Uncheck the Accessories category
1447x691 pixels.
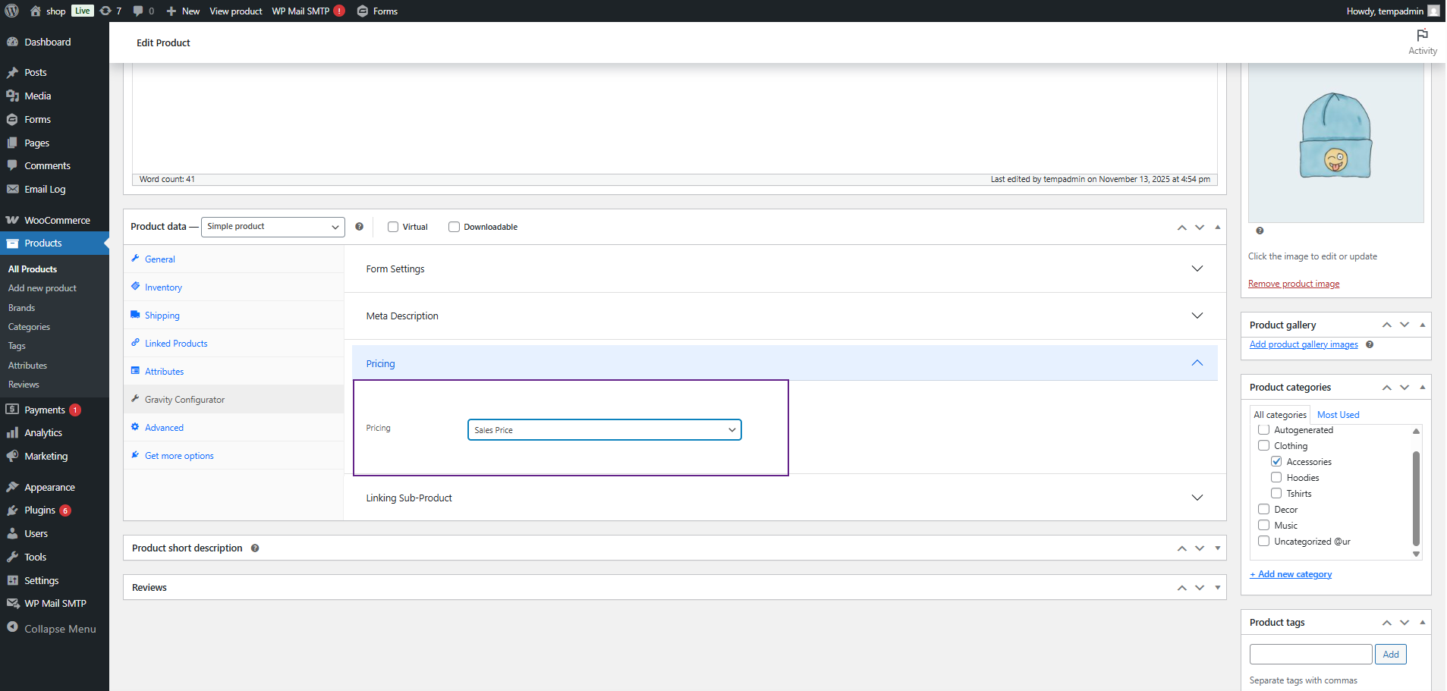1276,462
